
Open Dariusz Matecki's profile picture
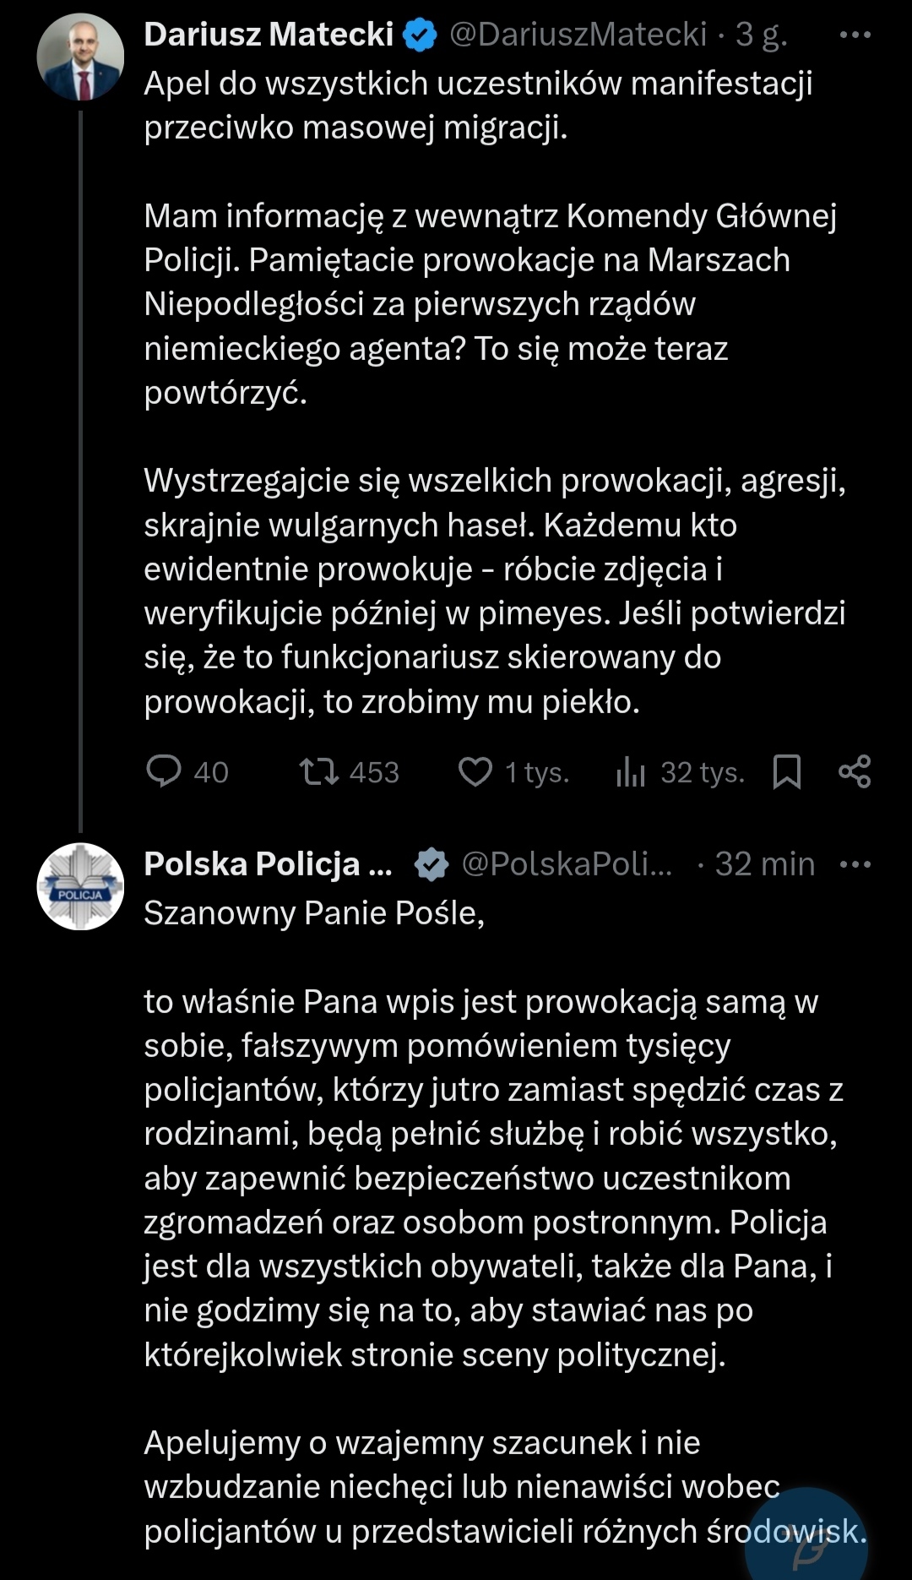[80, 57]
